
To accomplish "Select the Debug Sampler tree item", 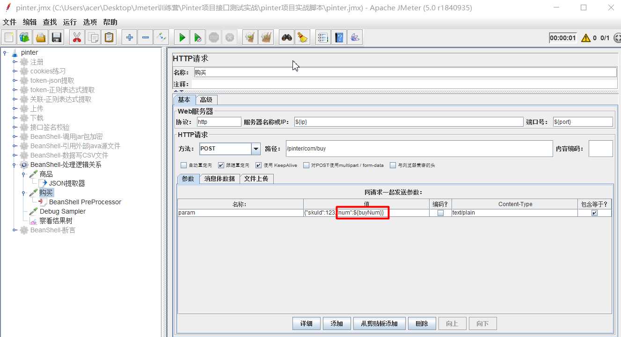I will [x=62, y=211].
